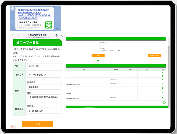Go back with the browser left arrow
This screenshot has height=134, width=177.
pyautogui.click(x=13, y=36)
